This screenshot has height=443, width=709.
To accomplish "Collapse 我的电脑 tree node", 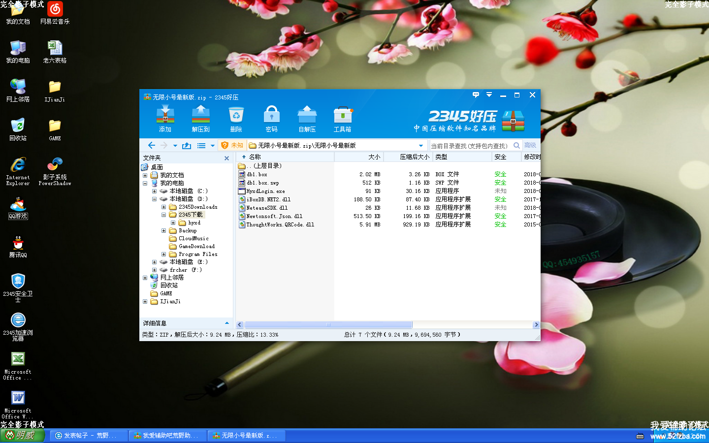I will tap(145, 183).
